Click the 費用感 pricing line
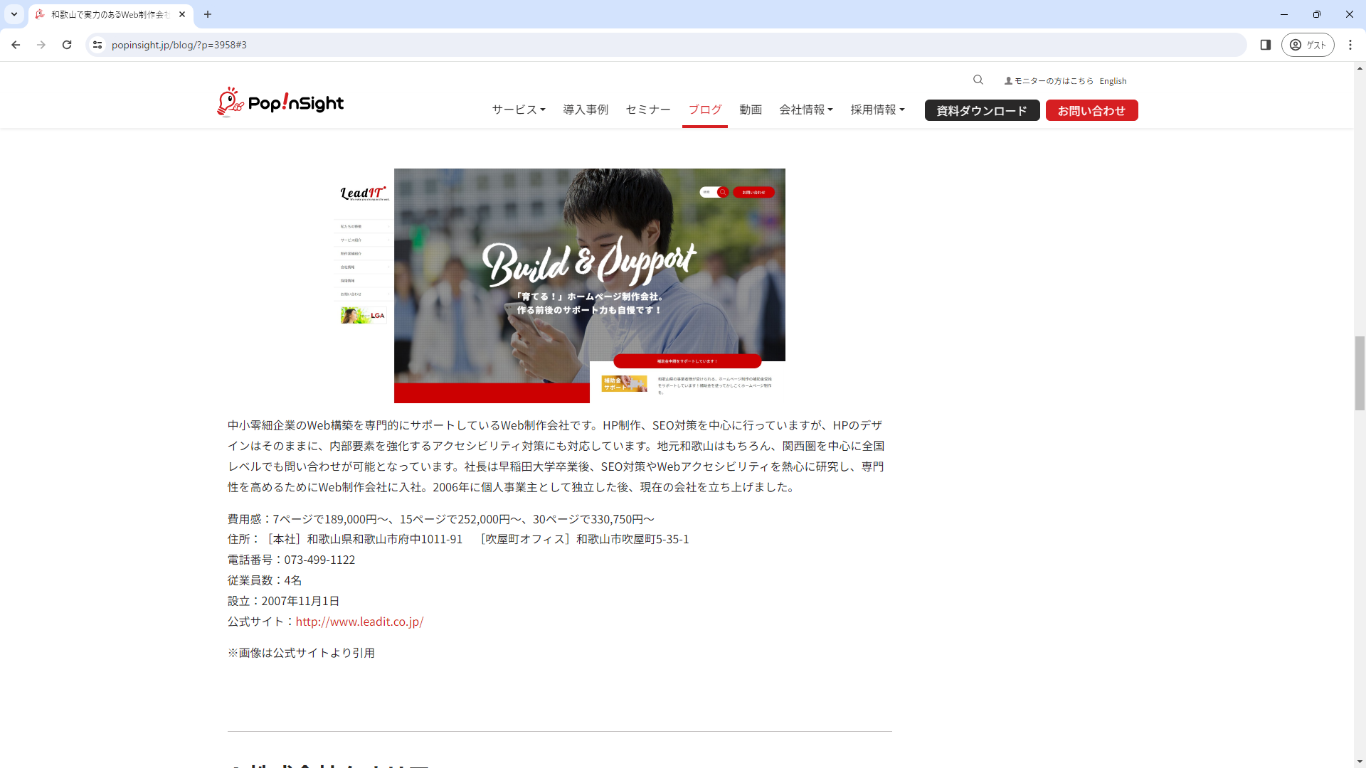The width and height of the screenshot is (1366, 768). [x=441, y=519]
